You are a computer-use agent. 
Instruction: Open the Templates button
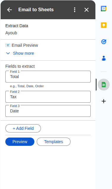(54, 142)
